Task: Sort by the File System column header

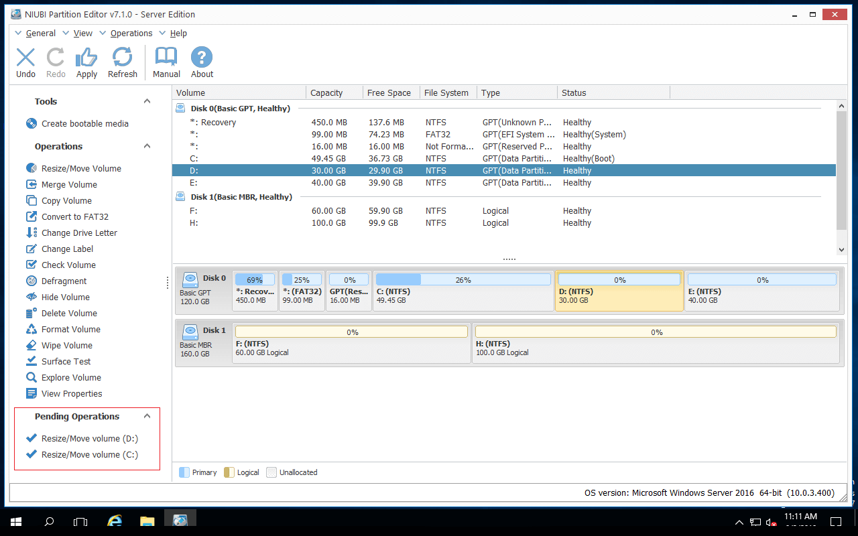Action: coord(448,92)
